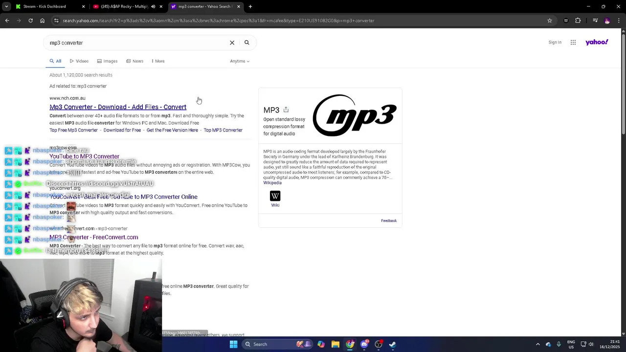Viewport: 626px width, 352px height.
Task: Open a new browser tab
Action: point(250,6)
